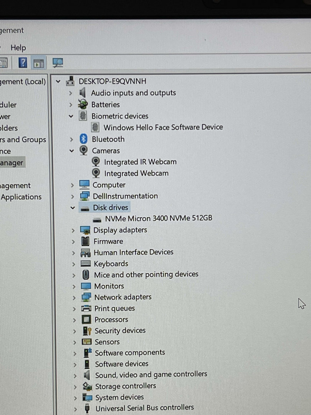Select Windows Hello Face Software Device
Viewport: 311px width, 415px height.
pyautogui.click(x=163, y=127)
